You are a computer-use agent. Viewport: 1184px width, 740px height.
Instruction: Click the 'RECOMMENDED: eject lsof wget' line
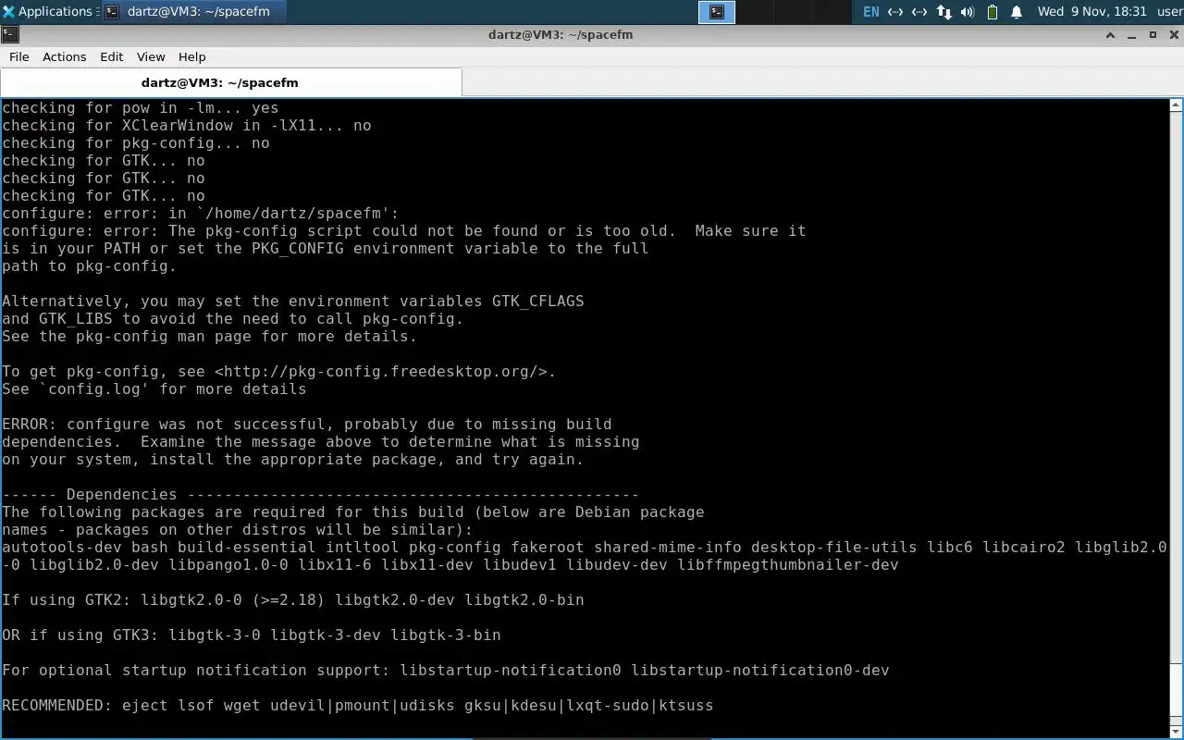click(358, 706)
